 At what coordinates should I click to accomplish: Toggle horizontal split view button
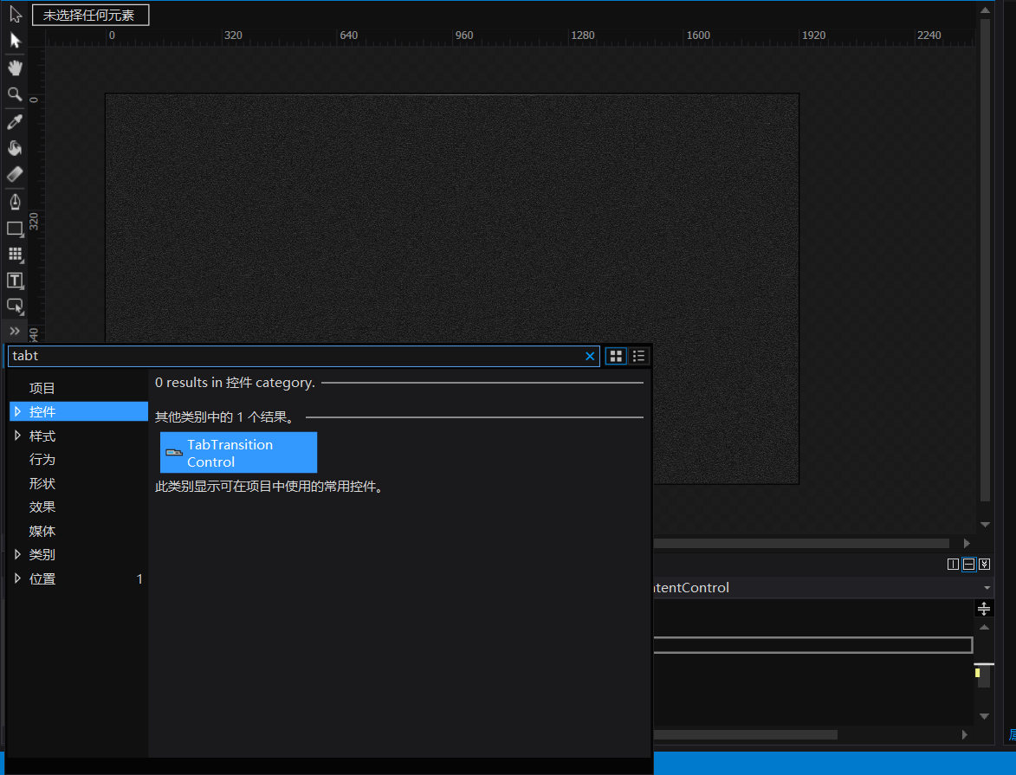pyautogui.click(x=968, y=565)
